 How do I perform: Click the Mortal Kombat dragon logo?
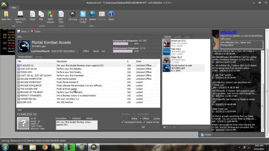point(24,46)
